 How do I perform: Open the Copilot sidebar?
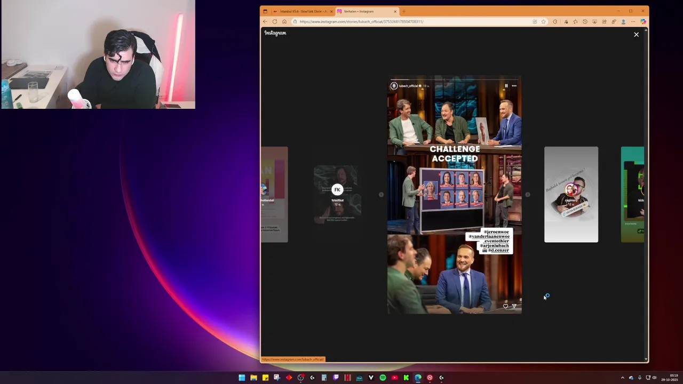coord(643,22)
